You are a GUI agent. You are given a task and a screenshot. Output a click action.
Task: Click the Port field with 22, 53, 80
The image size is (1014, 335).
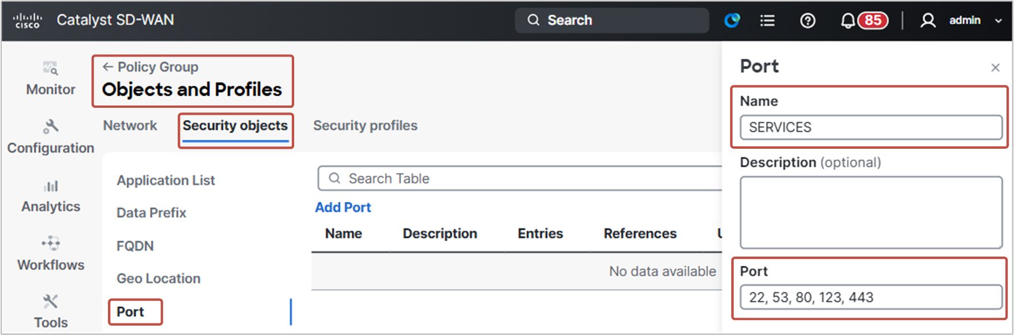pyautogui.click(x=871, y=298)
